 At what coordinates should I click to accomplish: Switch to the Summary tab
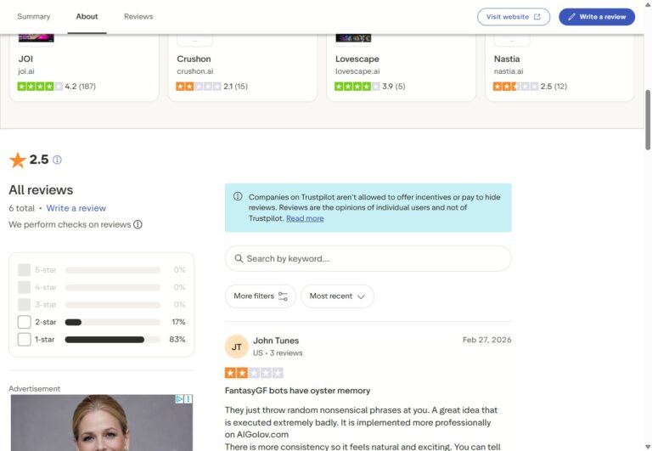(x=33, y=16)
